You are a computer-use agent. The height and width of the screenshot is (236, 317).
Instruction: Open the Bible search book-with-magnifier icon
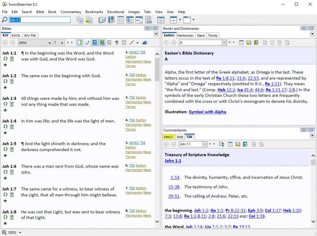pos(102,20)
